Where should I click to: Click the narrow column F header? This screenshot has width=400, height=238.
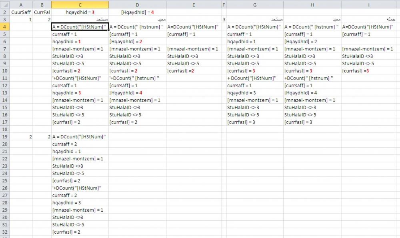pyautogui.click(x=224, y=4)
